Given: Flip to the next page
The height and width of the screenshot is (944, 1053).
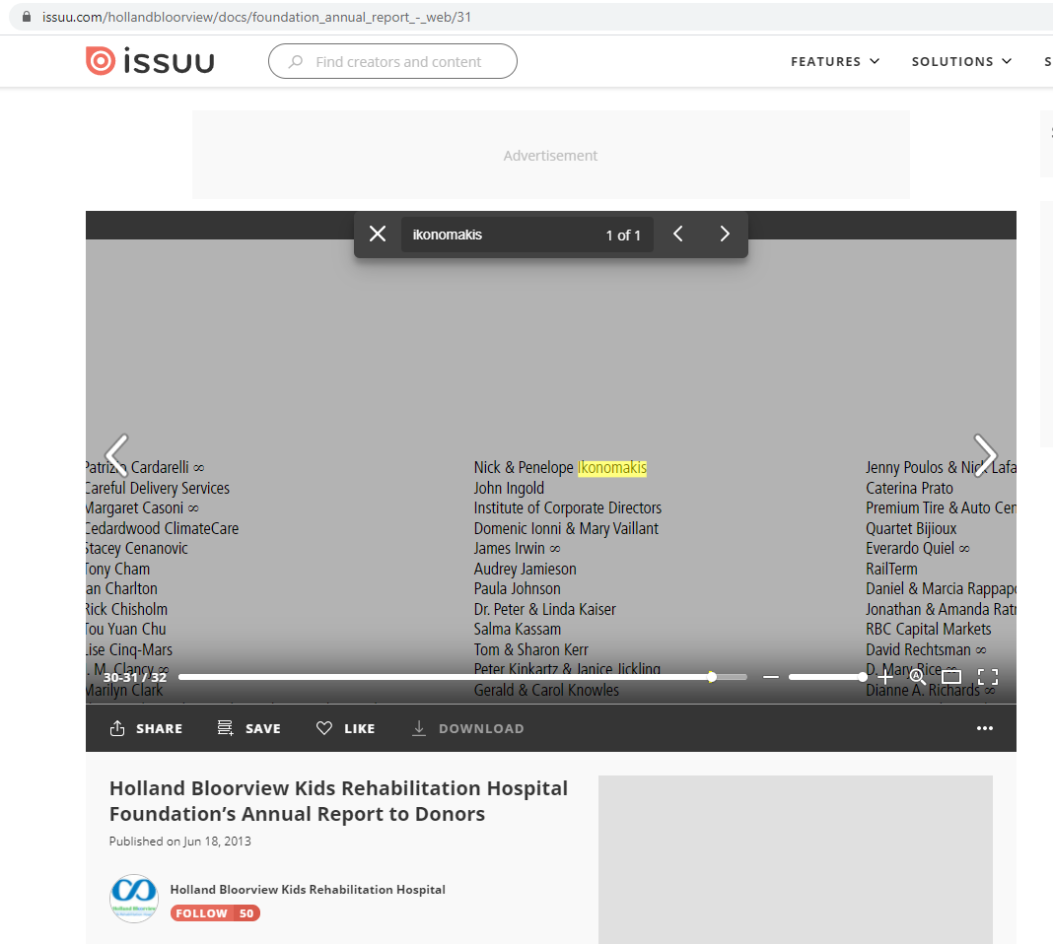Looking at the screenshot, I should click(x=985, y=455).
